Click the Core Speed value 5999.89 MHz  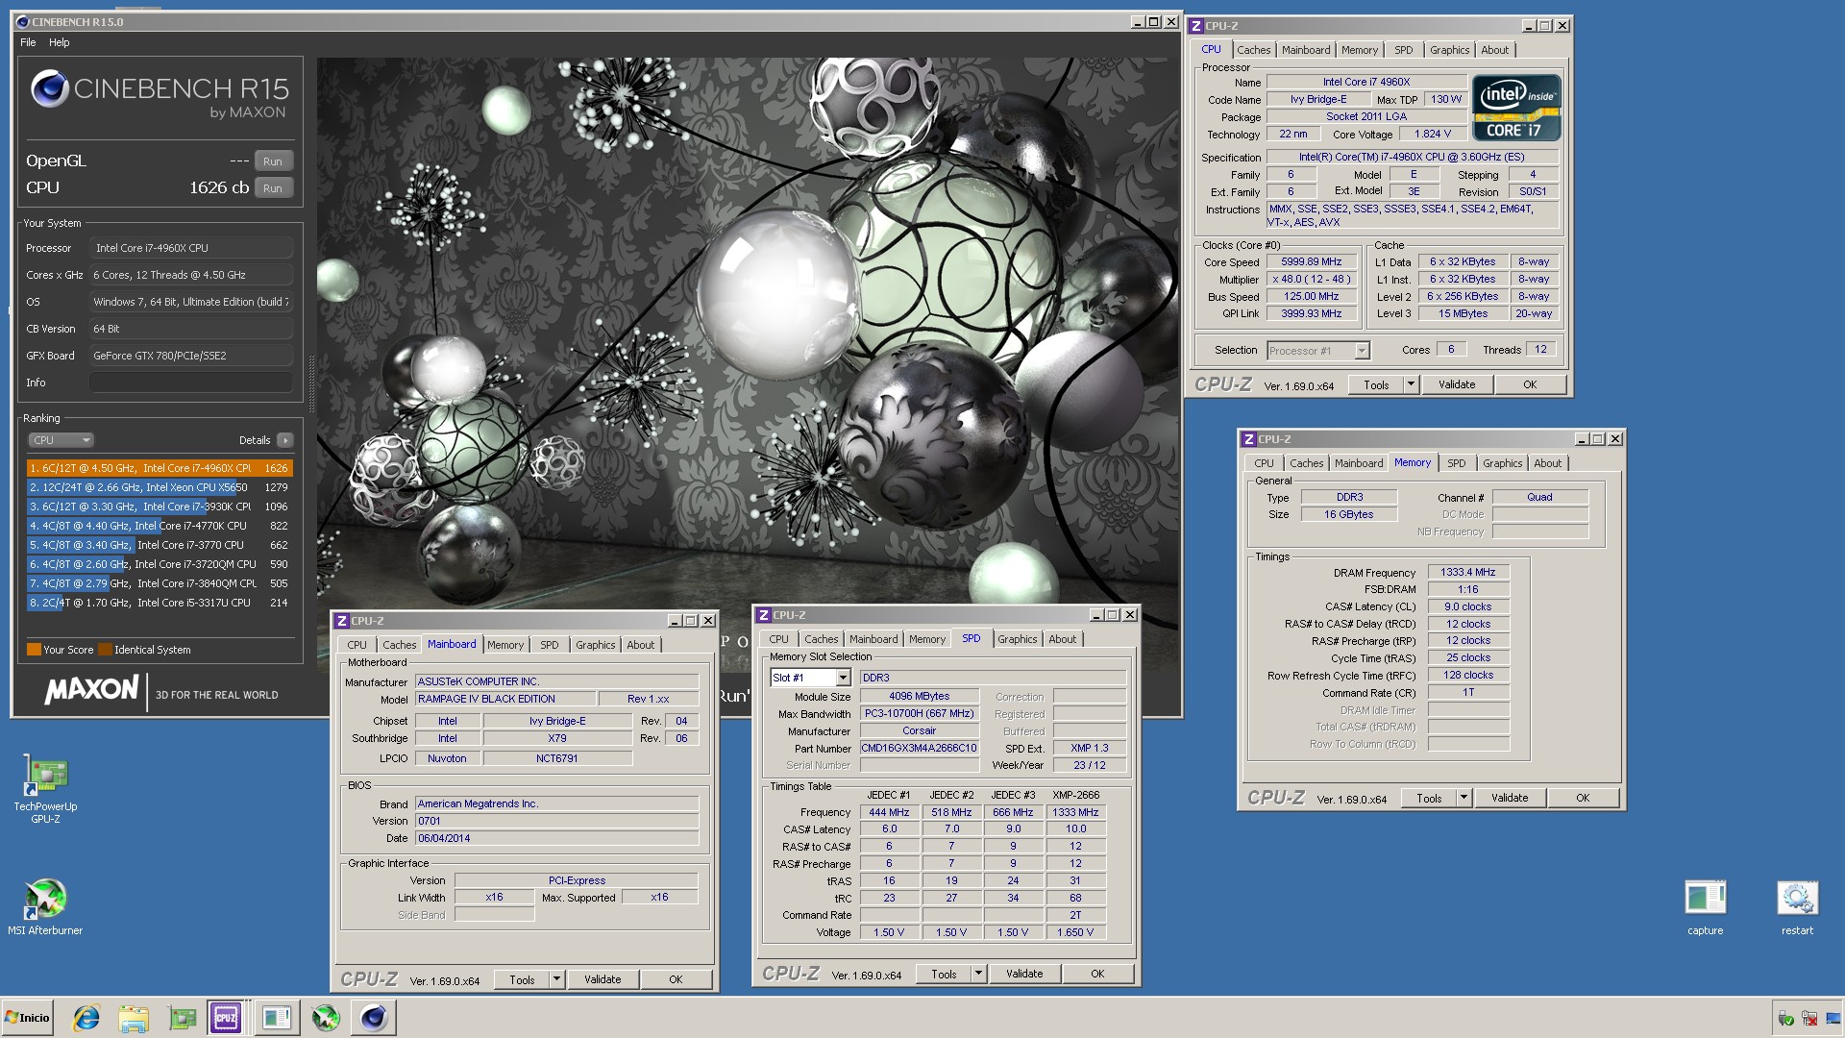tap(1311, 262)
